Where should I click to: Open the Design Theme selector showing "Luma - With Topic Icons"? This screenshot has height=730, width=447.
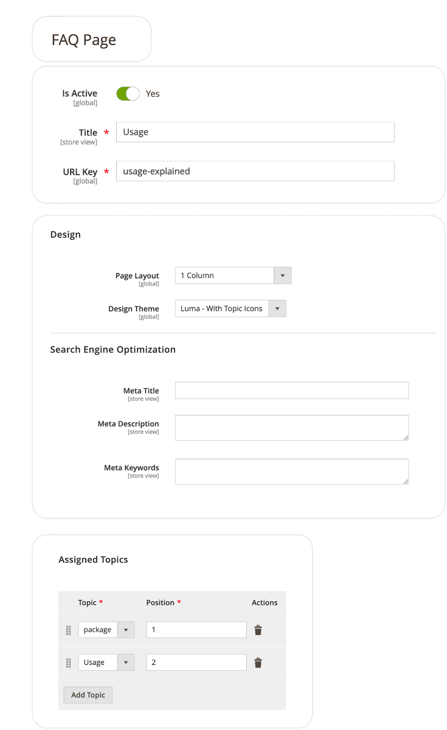222,308
